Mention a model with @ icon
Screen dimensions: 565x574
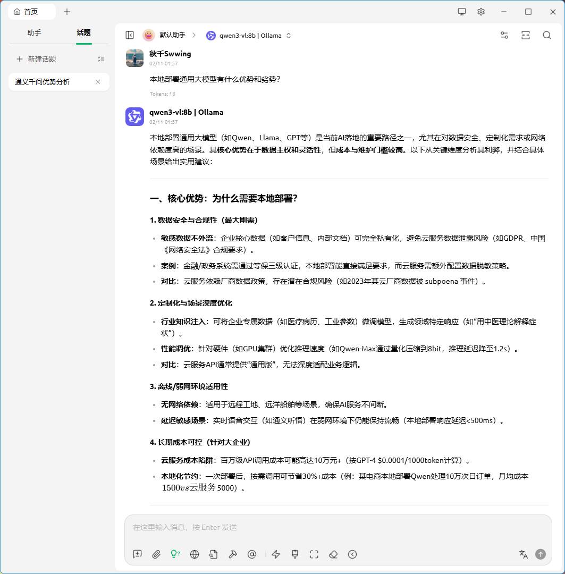coord(252,554)
